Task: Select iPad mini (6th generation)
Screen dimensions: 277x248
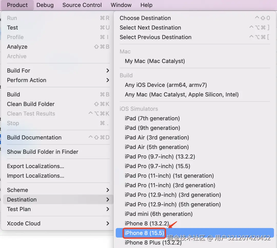Action: [195, 214]
